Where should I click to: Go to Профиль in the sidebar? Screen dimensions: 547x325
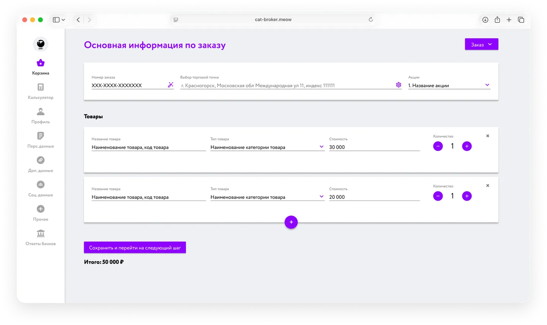click(x=41, y=111)
